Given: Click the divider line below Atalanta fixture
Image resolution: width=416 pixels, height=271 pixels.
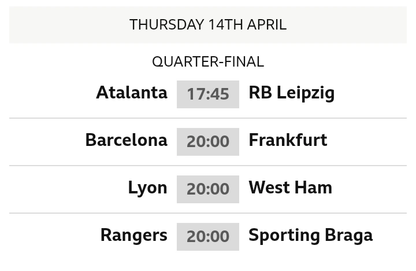Looking at the screenshot, I should 208,118.
